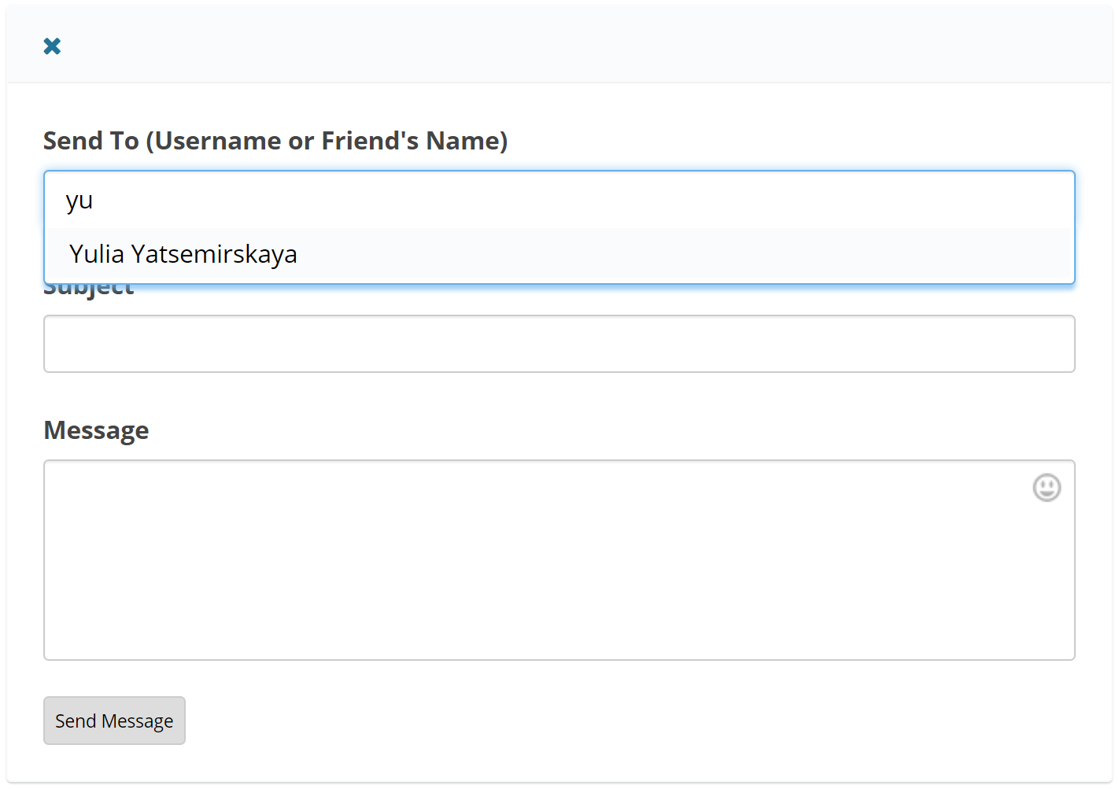The width and height of the screenshot is (1119, 789).
Task: Select Yulia Yatsemirskaya from the suggestions
Action: pos(183,255)
